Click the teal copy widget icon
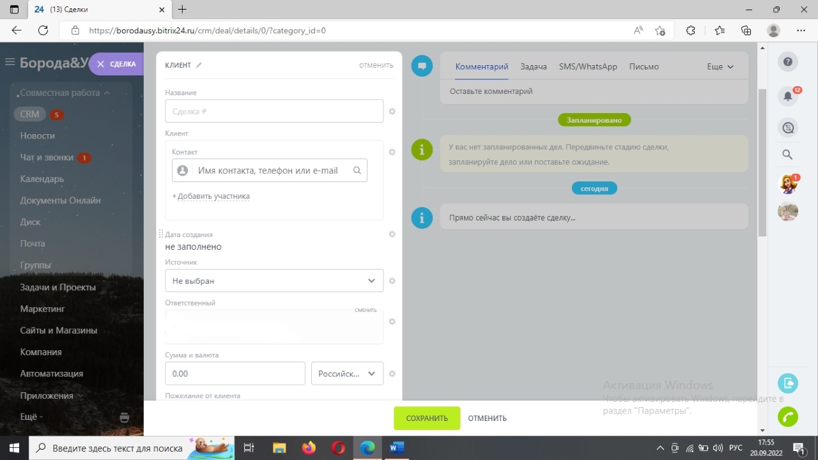 coord(788,383)
